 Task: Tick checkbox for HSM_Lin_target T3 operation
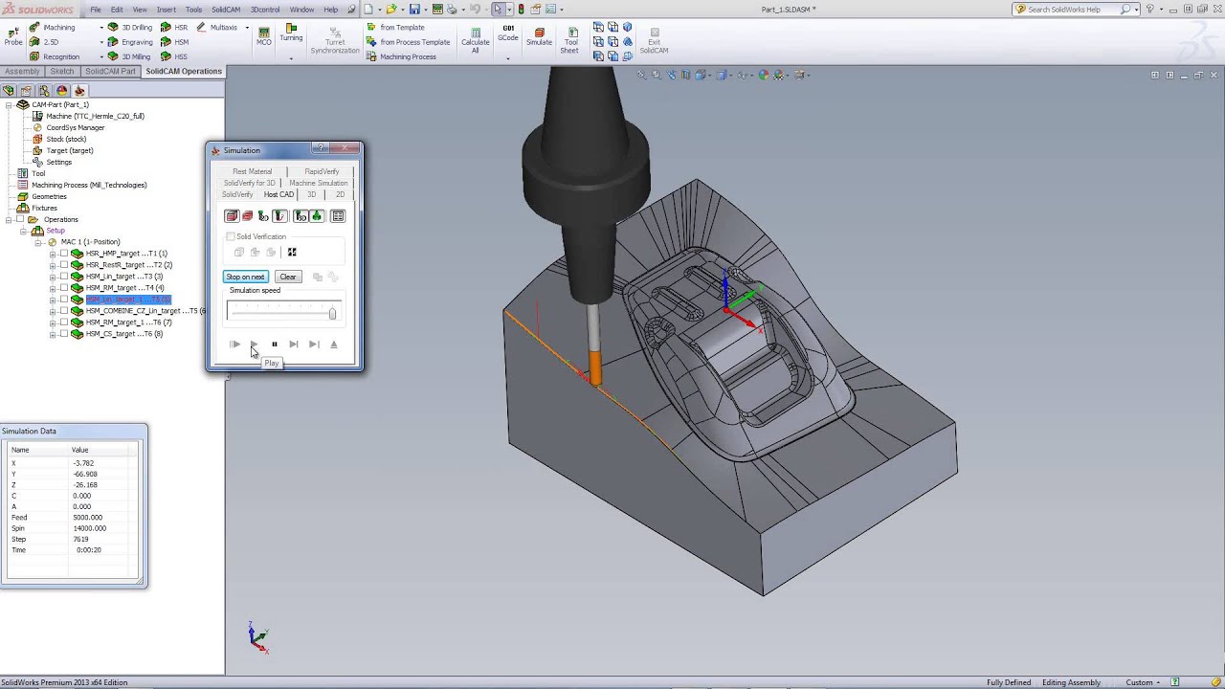click(64, 277)
